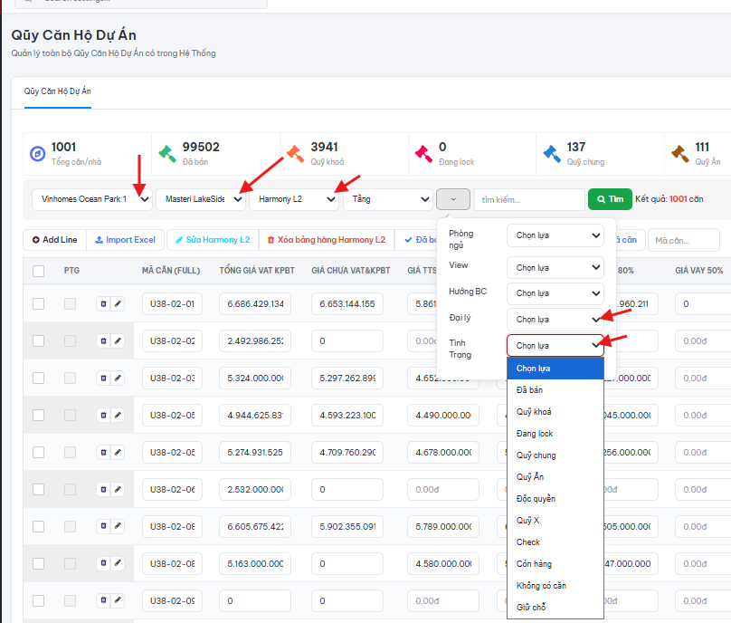Select Đã bán in status list

555,390
